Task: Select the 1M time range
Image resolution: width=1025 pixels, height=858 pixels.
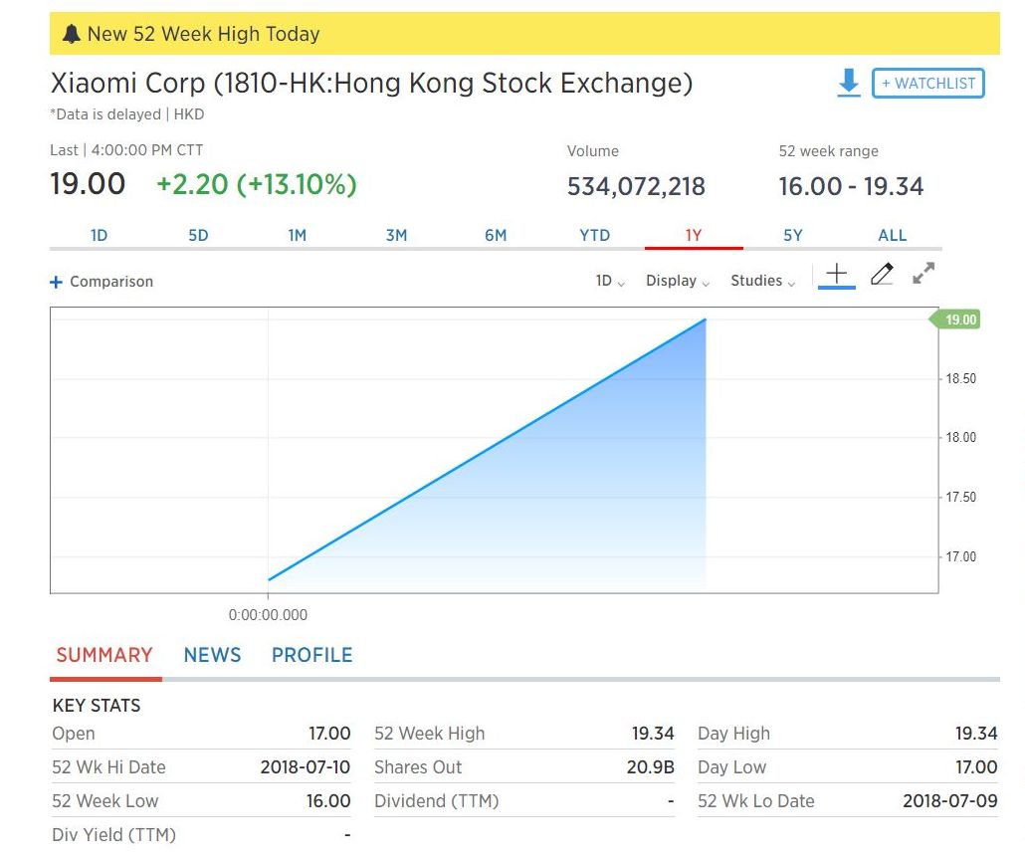Action: [298, 235]
